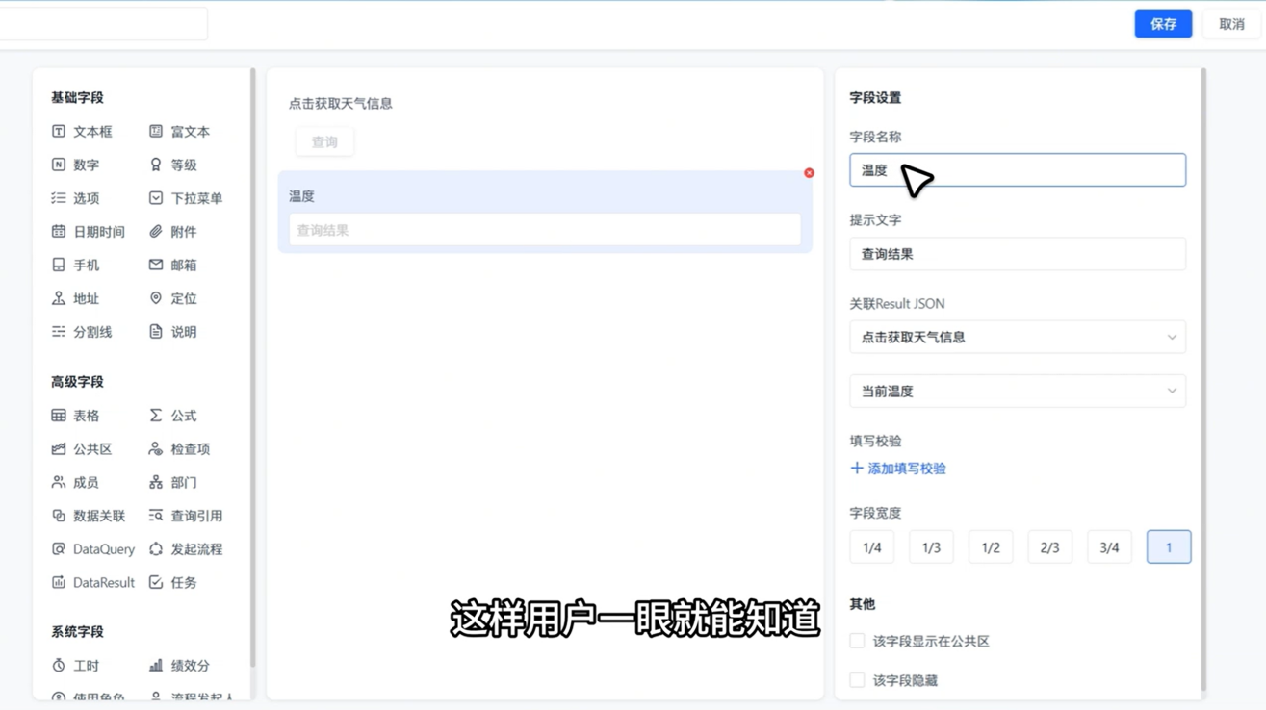This screenshot has height=710, width=1266.
Task: Click the left field list scrollbar
Action: point(252,368)
